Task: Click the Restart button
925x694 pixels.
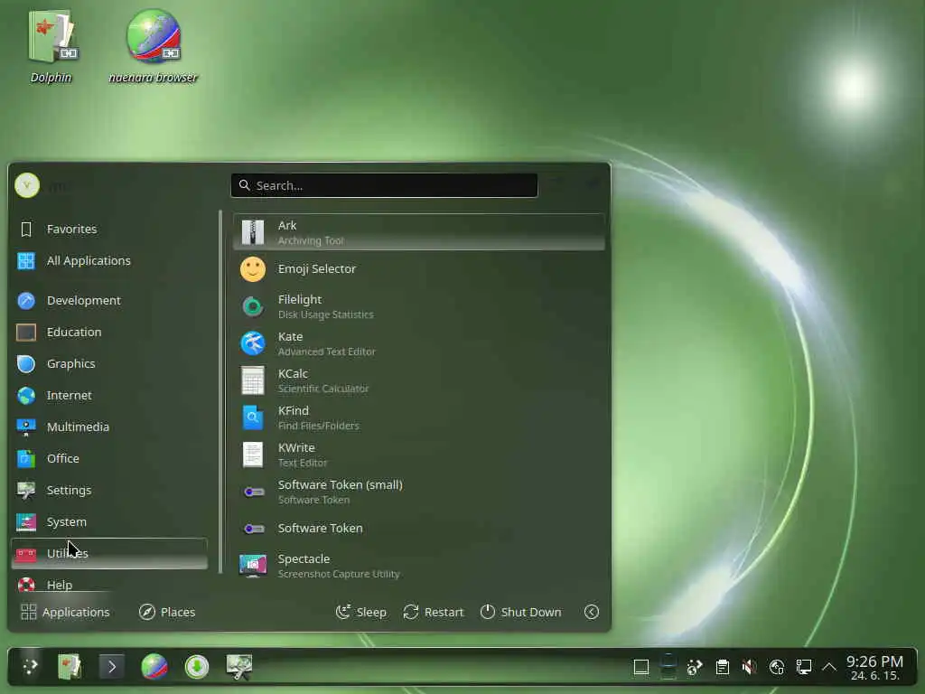Action: (434, 612)
